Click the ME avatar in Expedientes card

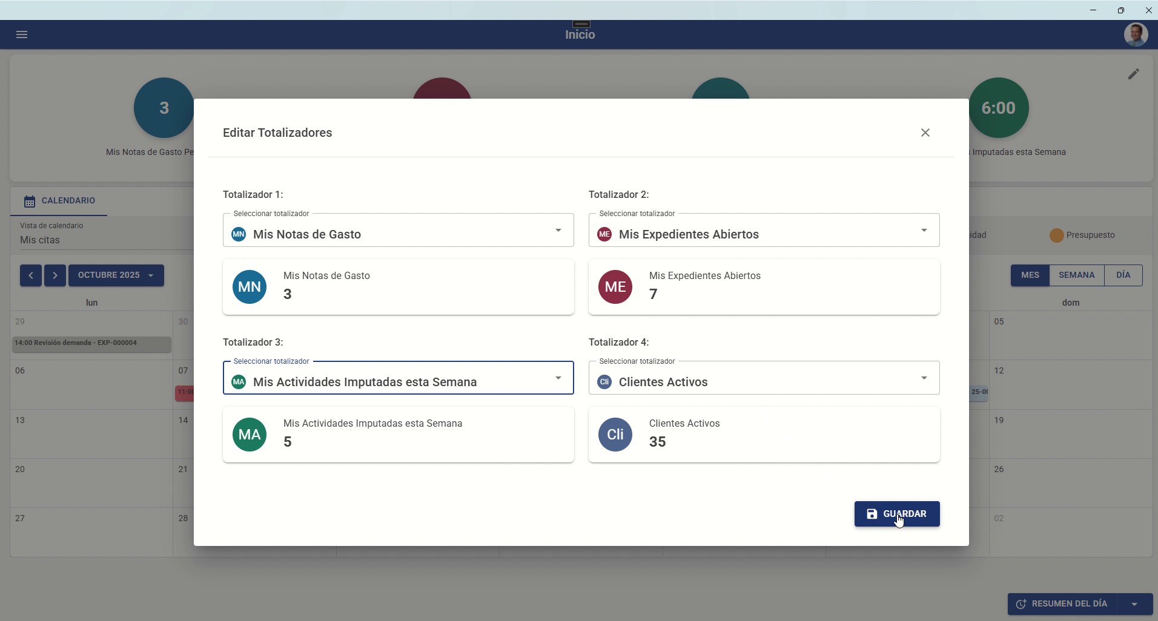[x=615, y=287]
